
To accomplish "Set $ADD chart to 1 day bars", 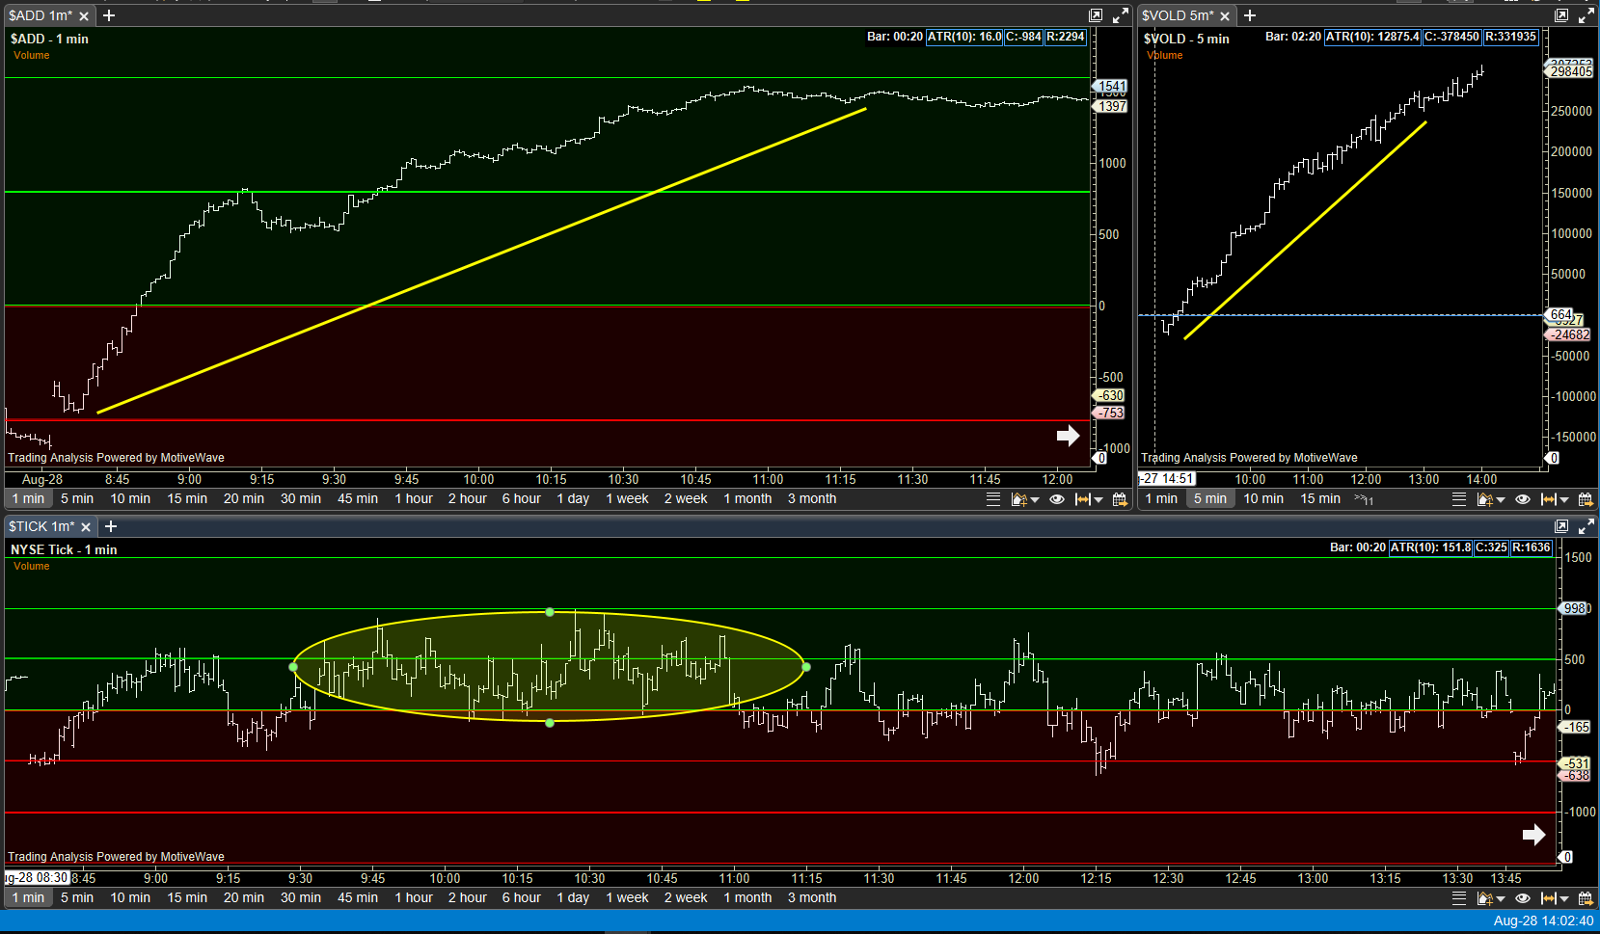I will coord(573,499).
